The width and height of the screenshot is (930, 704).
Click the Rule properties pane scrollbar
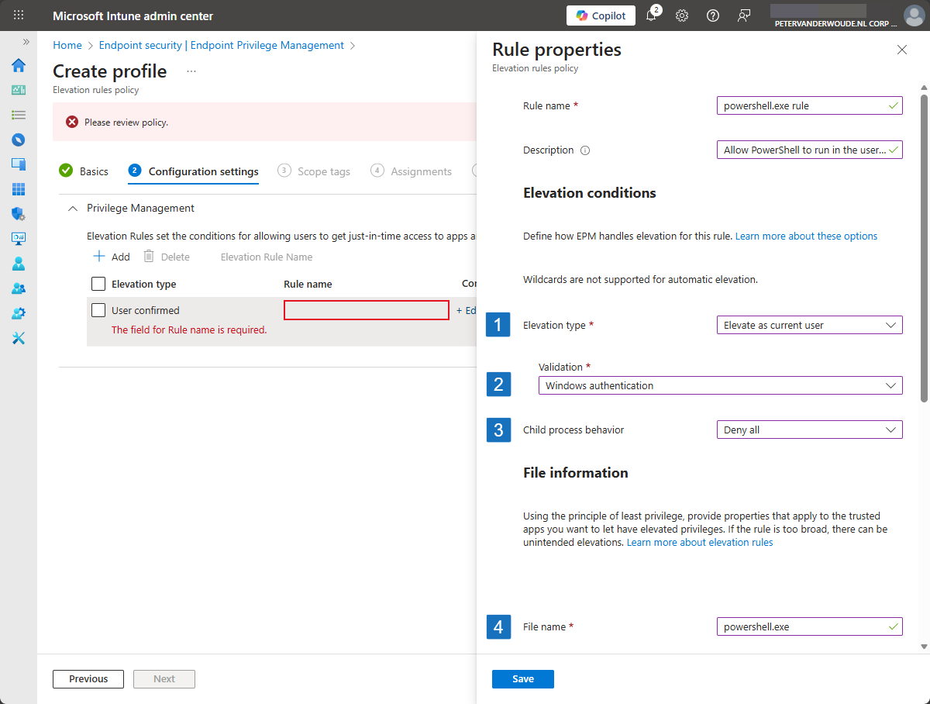coord(924,248)
